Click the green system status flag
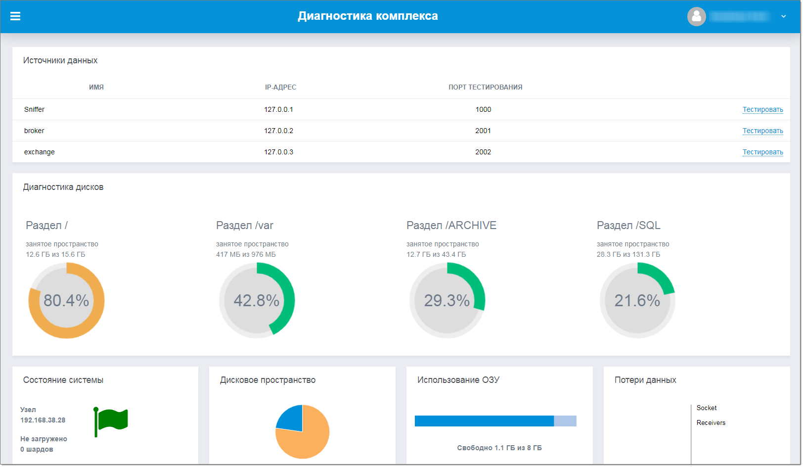This screenshot has width=803, height=467. pyautogui.click(x=111, y=421)
